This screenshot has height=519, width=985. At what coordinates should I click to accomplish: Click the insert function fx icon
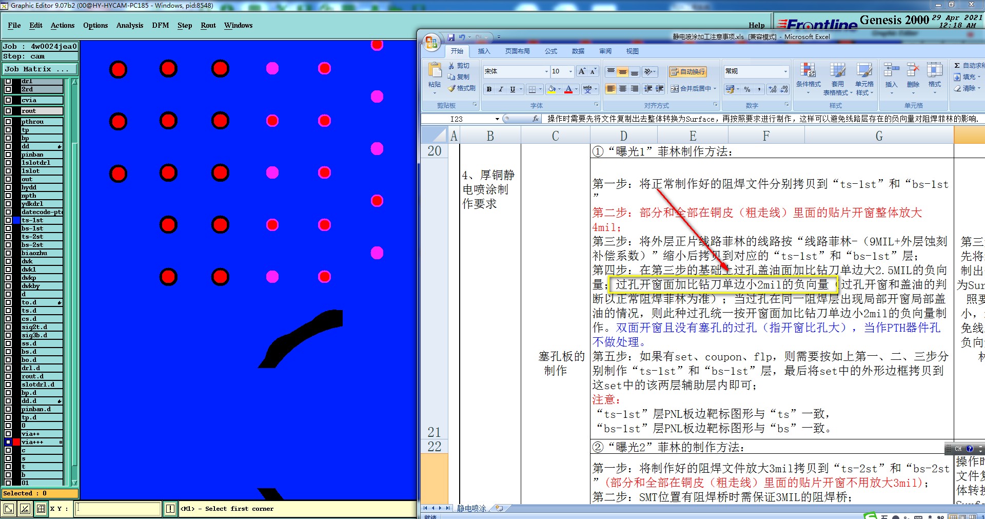click(x=536, y=119)
